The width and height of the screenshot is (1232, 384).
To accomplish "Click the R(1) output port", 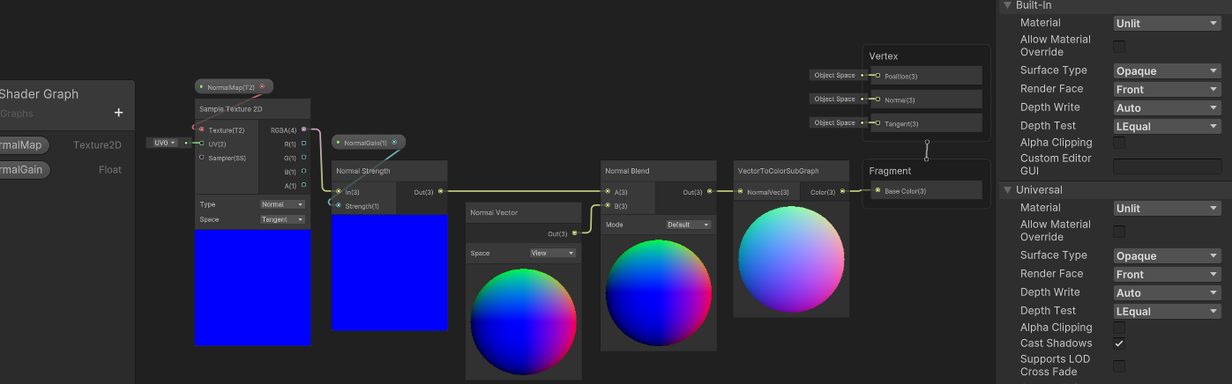I will pos(303,144).
